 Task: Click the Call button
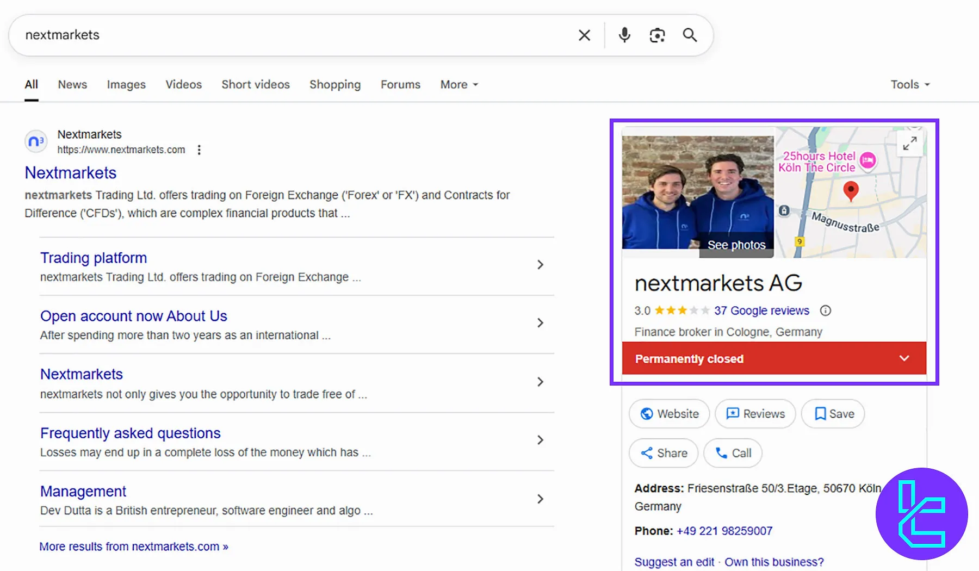[733, 453]
